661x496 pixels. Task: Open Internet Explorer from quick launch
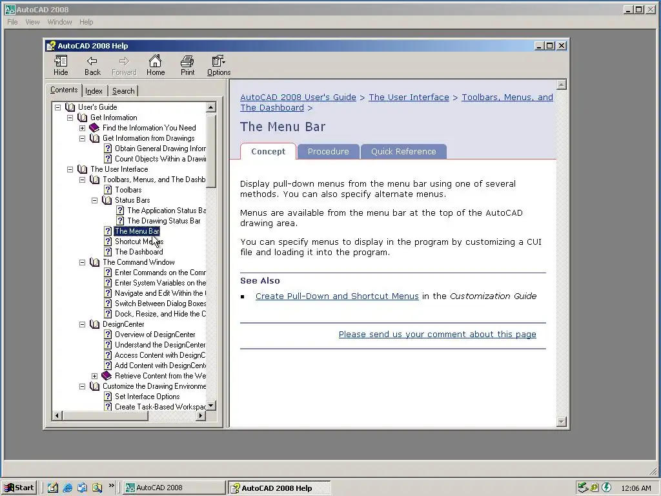tap(67, 488)
